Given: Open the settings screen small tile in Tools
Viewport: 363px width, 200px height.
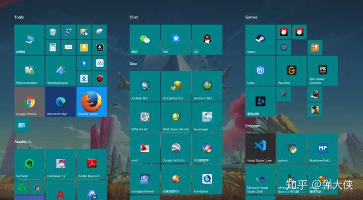Looking at the screenshot, I should tap(84, 79).
